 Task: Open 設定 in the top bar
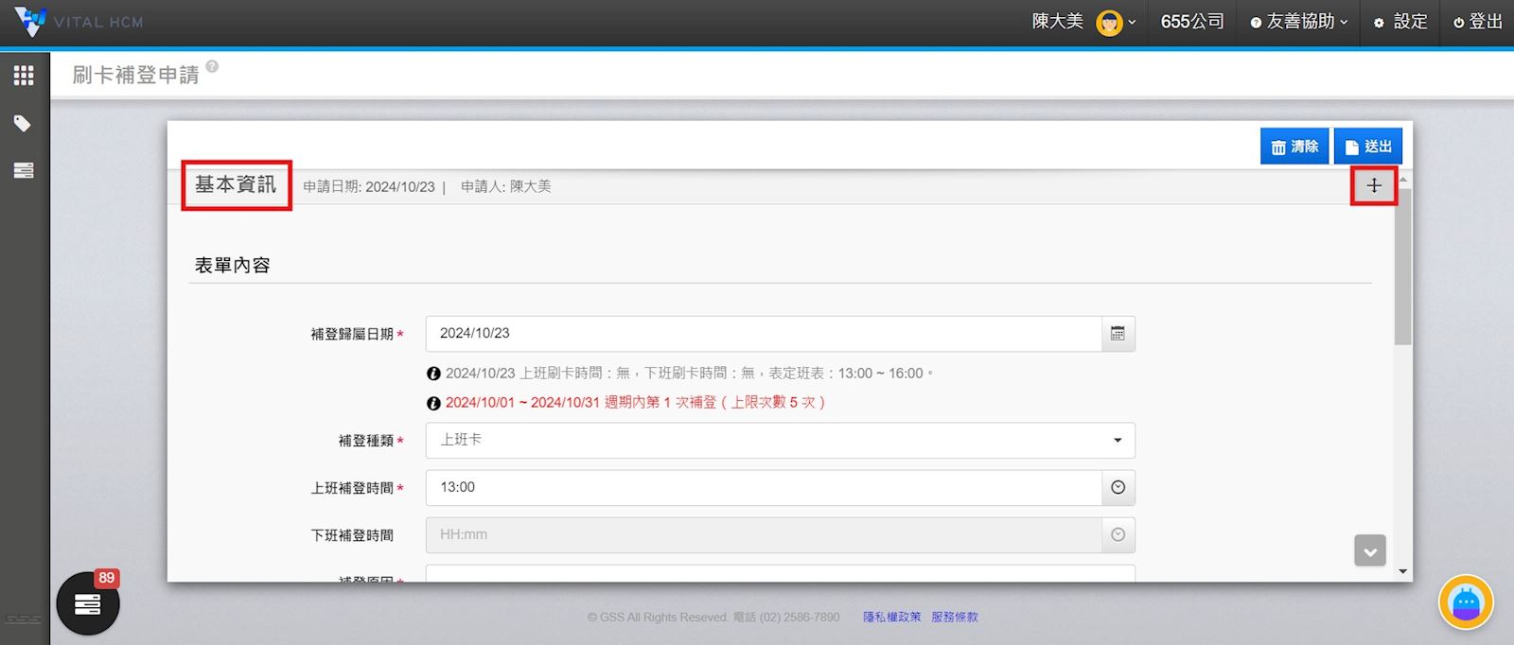pos(1400,22)
